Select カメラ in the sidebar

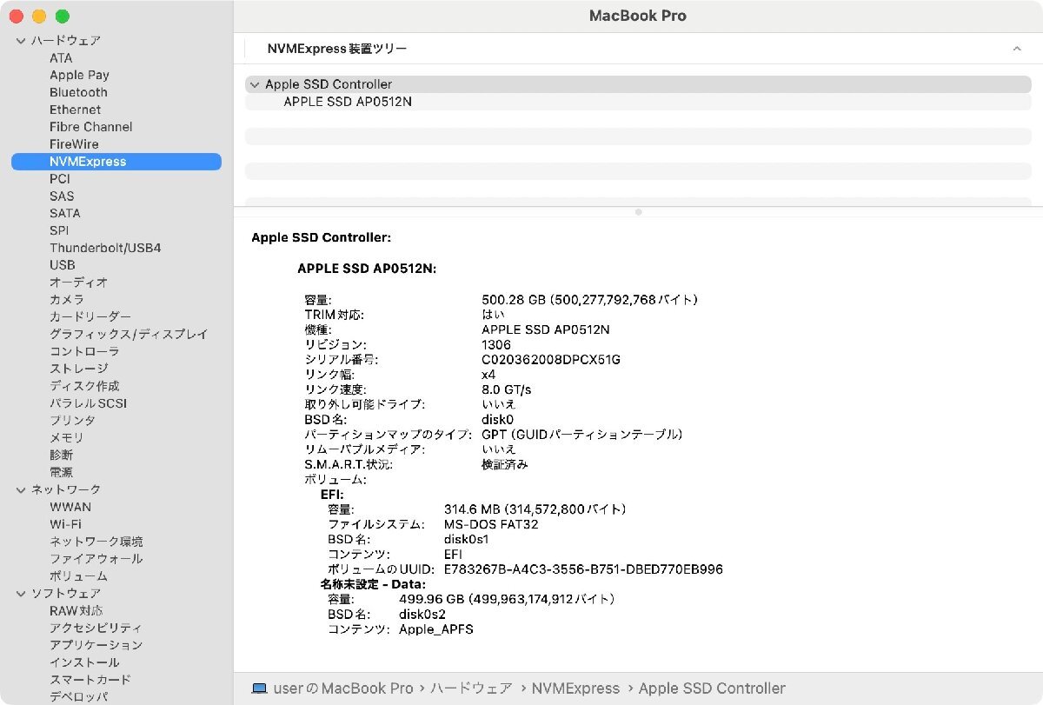(67, 299)
